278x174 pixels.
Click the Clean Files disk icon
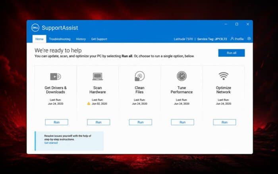[x=139, y=76]
